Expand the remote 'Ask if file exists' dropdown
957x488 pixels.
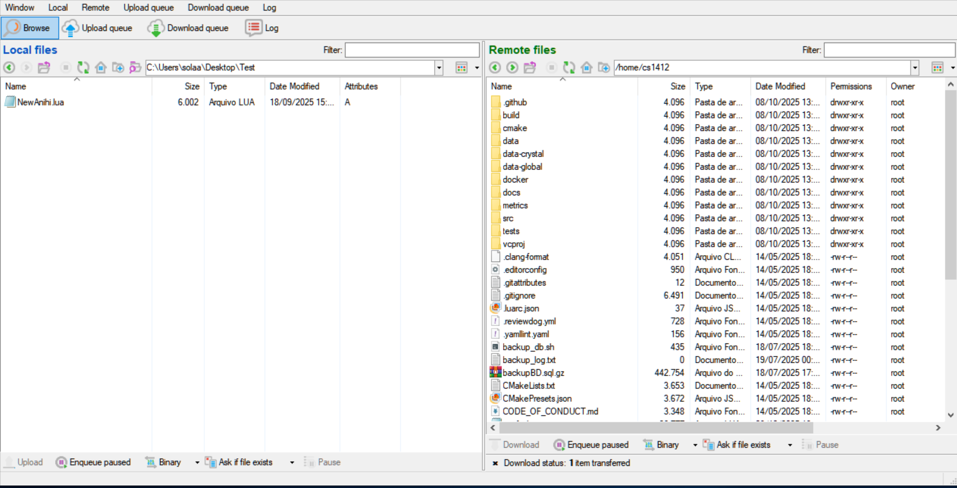tap(790, 445)
